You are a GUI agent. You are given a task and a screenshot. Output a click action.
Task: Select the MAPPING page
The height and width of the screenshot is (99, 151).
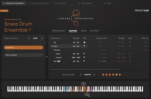tap(73, 31)
